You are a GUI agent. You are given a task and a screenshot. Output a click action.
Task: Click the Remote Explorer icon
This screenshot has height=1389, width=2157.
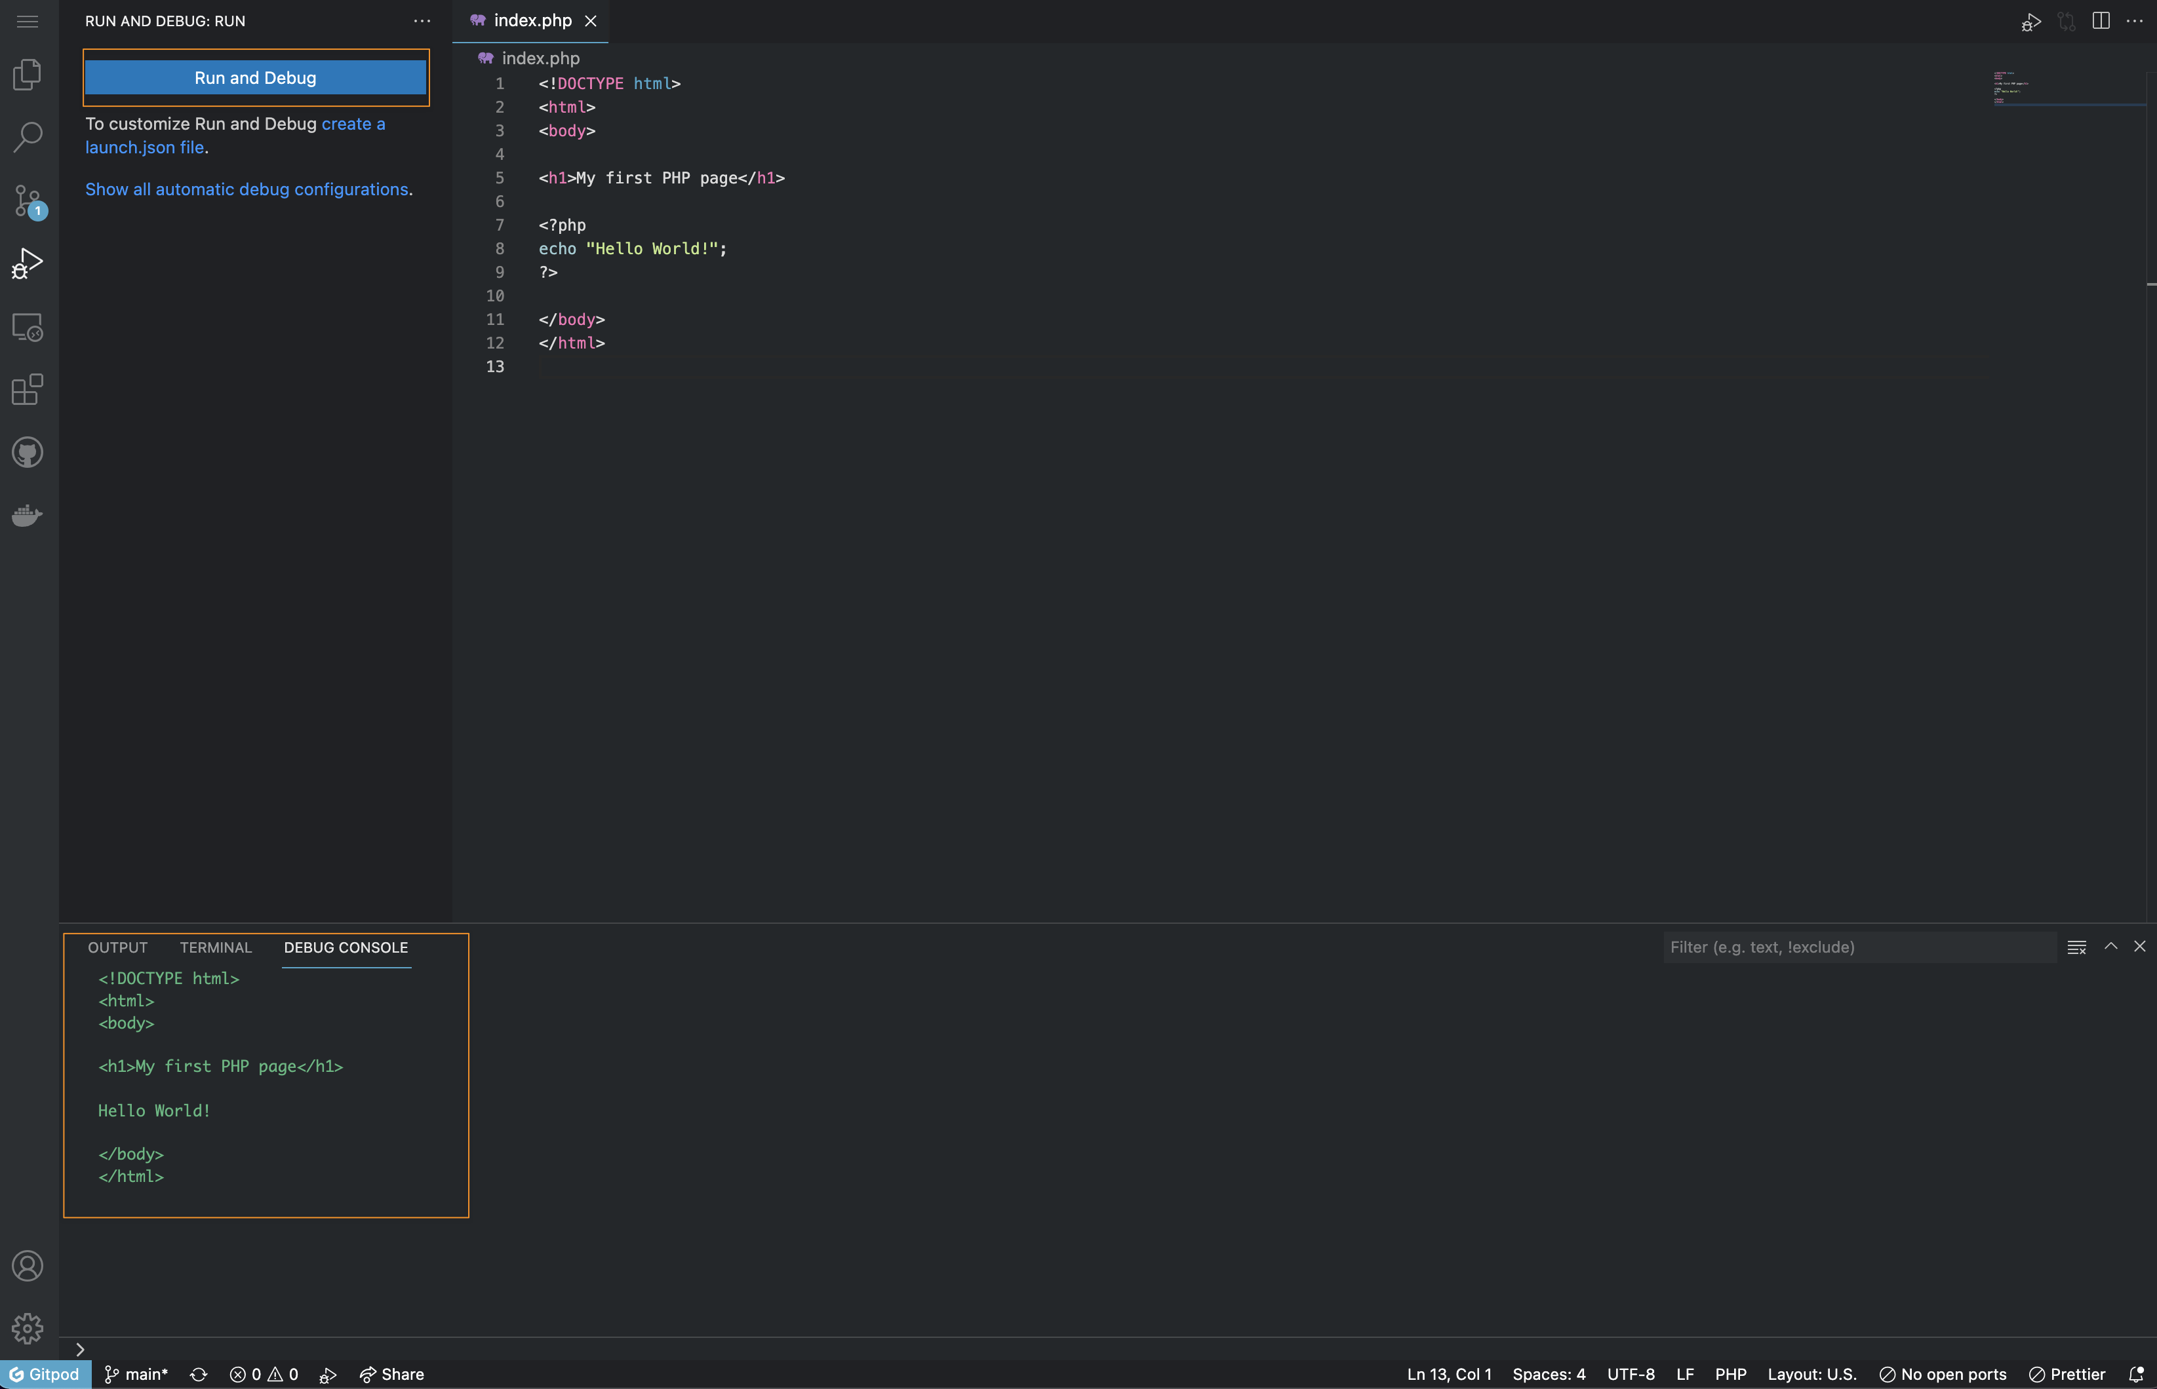pos(27,328)
